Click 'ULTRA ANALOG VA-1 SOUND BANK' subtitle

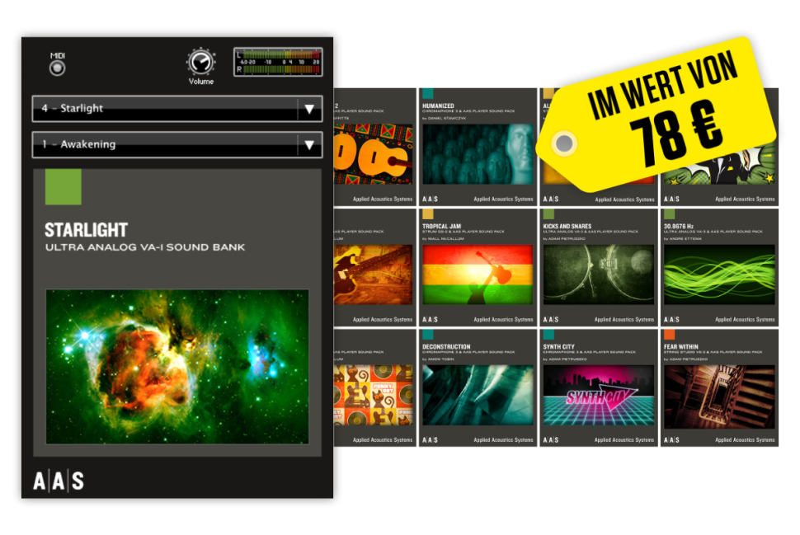[x=145, y=247]
